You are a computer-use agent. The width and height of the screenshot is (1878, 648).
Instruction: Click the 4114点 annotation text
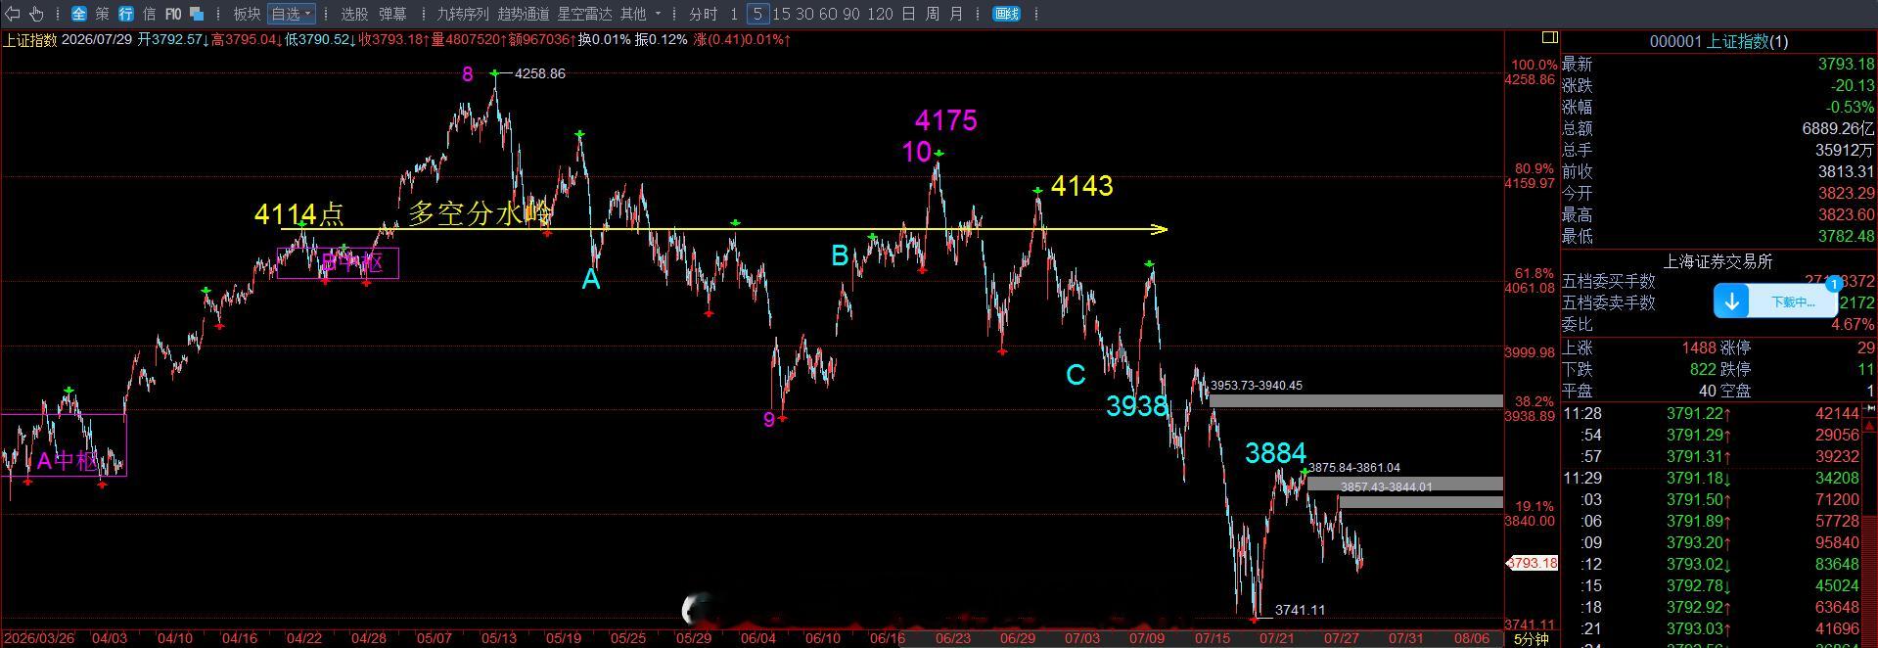click(298, 214)
